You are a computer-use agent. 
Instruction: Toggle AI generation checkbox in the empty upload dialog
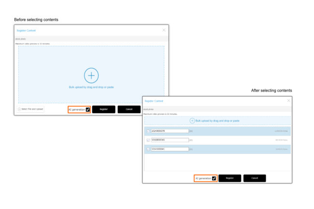(88, 110)
